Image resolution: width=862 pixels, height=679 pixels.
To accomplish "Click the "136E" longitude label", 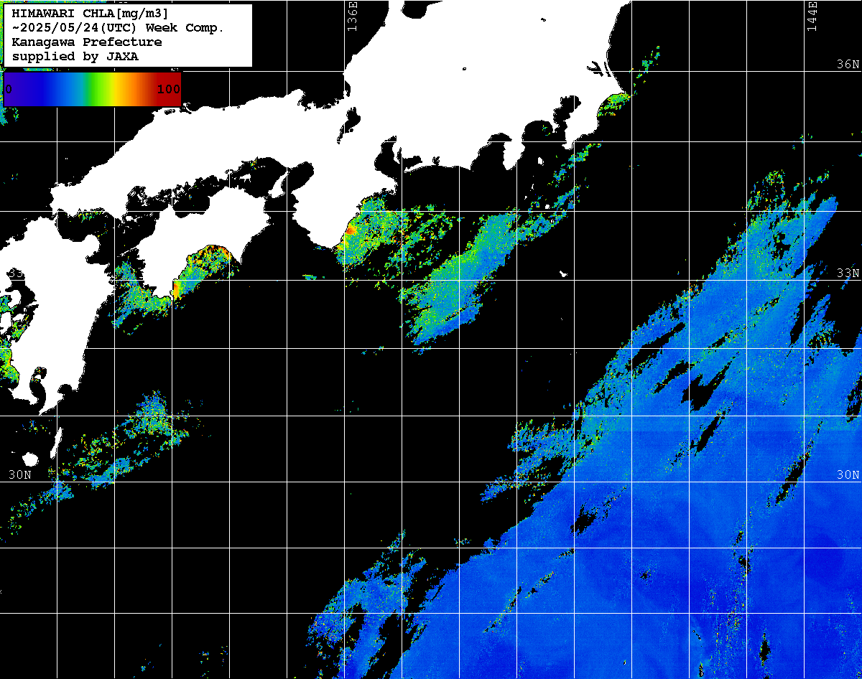I will click(353, 16).
